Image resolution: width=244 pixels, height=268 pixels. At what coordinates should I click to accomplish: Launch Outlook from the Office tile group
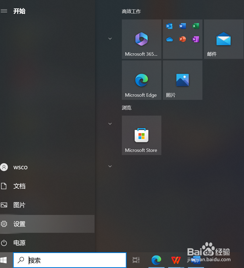click(x=169, y=26)
